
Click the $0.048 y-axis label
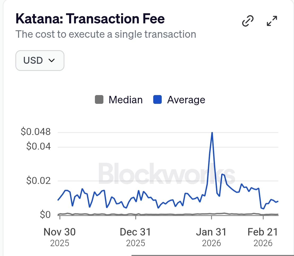tap(36, 132)
